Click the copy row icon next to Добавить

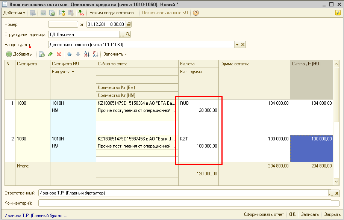[42, 54]
